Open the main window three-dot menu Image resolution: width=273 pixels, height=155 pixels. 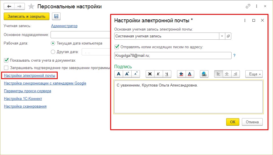click(x=256, y=6)
